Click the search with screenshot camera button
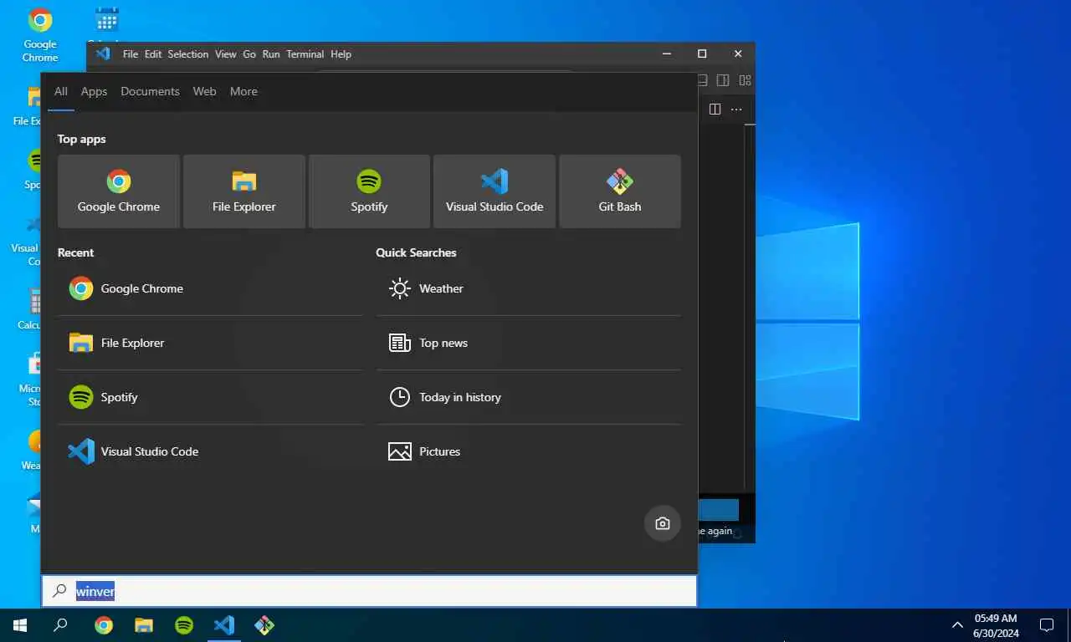This screenshot has width=1071, height=642. [x=663, y=523]
